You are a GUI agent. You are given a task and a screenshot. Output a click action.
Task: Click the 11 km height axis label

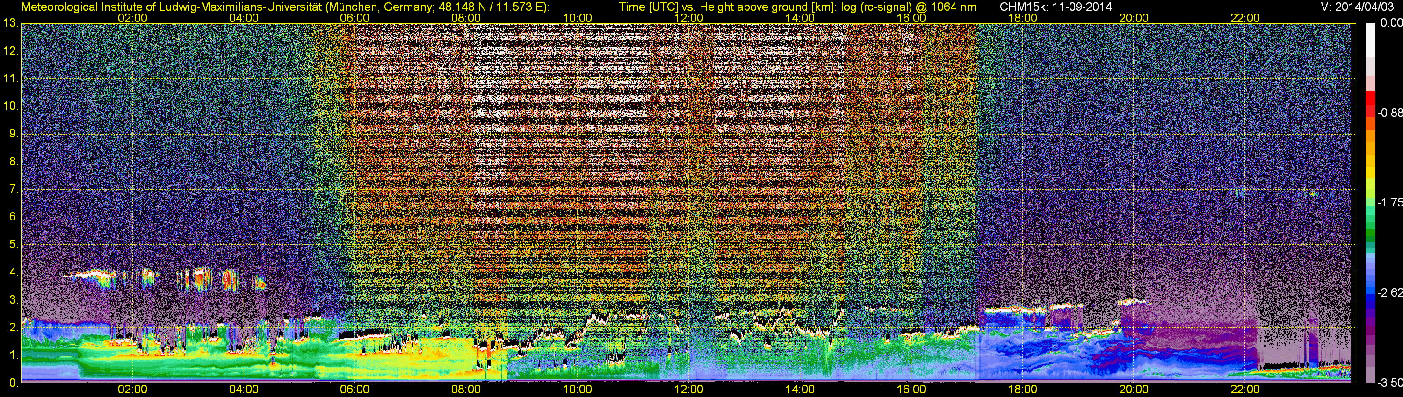(10, 79)
